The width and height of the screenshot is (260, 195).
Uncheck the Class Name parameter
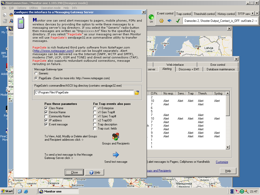(46, 108)
